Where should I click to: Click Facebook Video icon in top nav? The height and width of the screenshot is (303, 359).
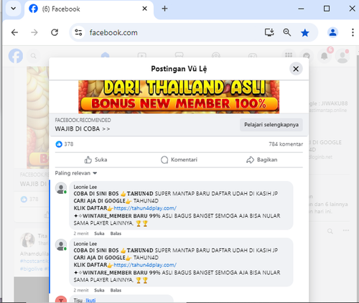coord(142,55)
